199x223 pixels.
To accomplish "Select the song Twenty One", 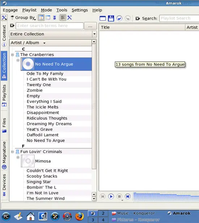I will [39, 85].
